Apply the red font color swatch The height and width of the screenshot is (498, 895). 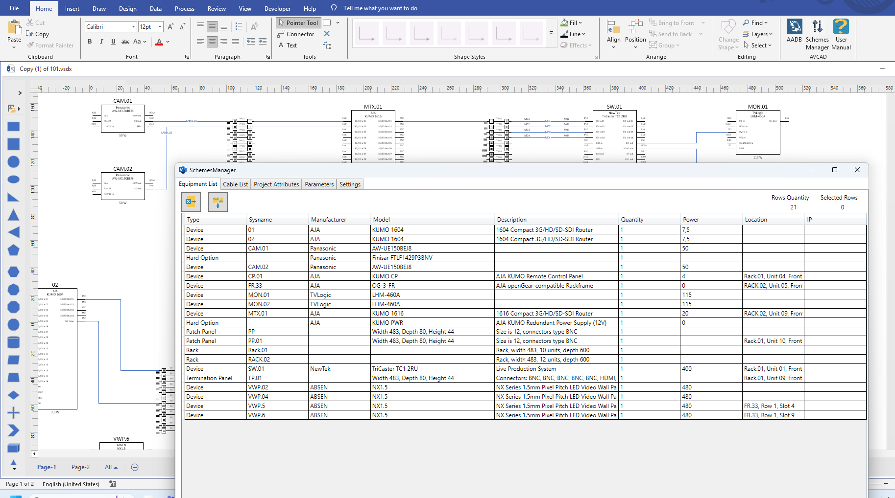pyautogui.click(x=159, y=42)
